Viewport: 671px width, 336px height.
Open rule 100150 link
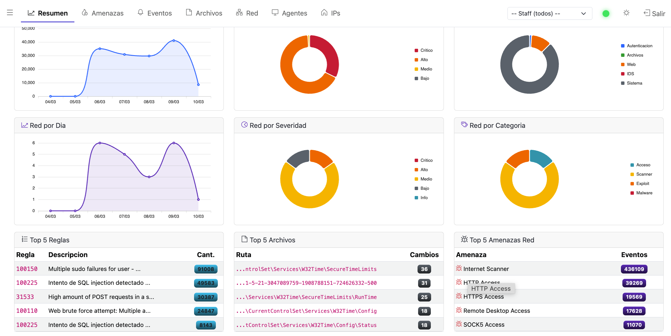pos(27,269)
